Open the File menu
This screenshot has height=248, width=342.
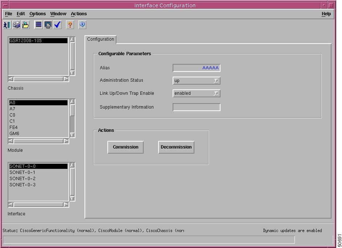pyautogui.click(x=8, y=14)
